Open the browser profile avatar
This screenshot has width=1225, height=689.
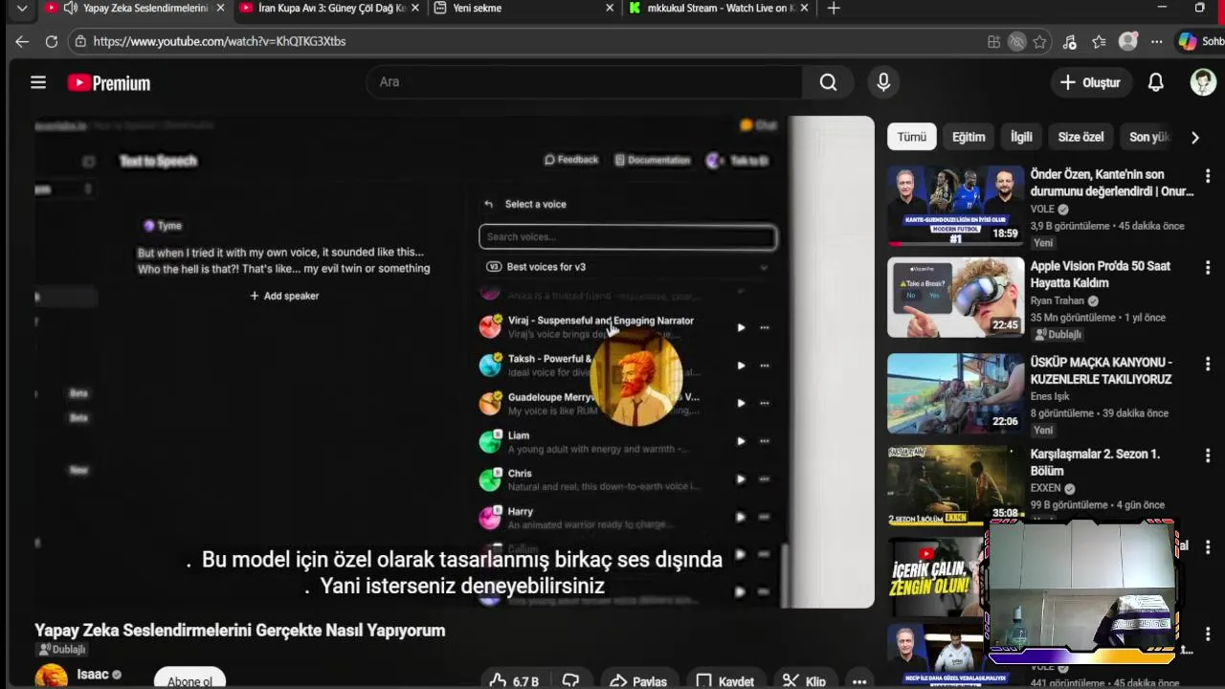pyautogui.click(x=1128, y=41)
